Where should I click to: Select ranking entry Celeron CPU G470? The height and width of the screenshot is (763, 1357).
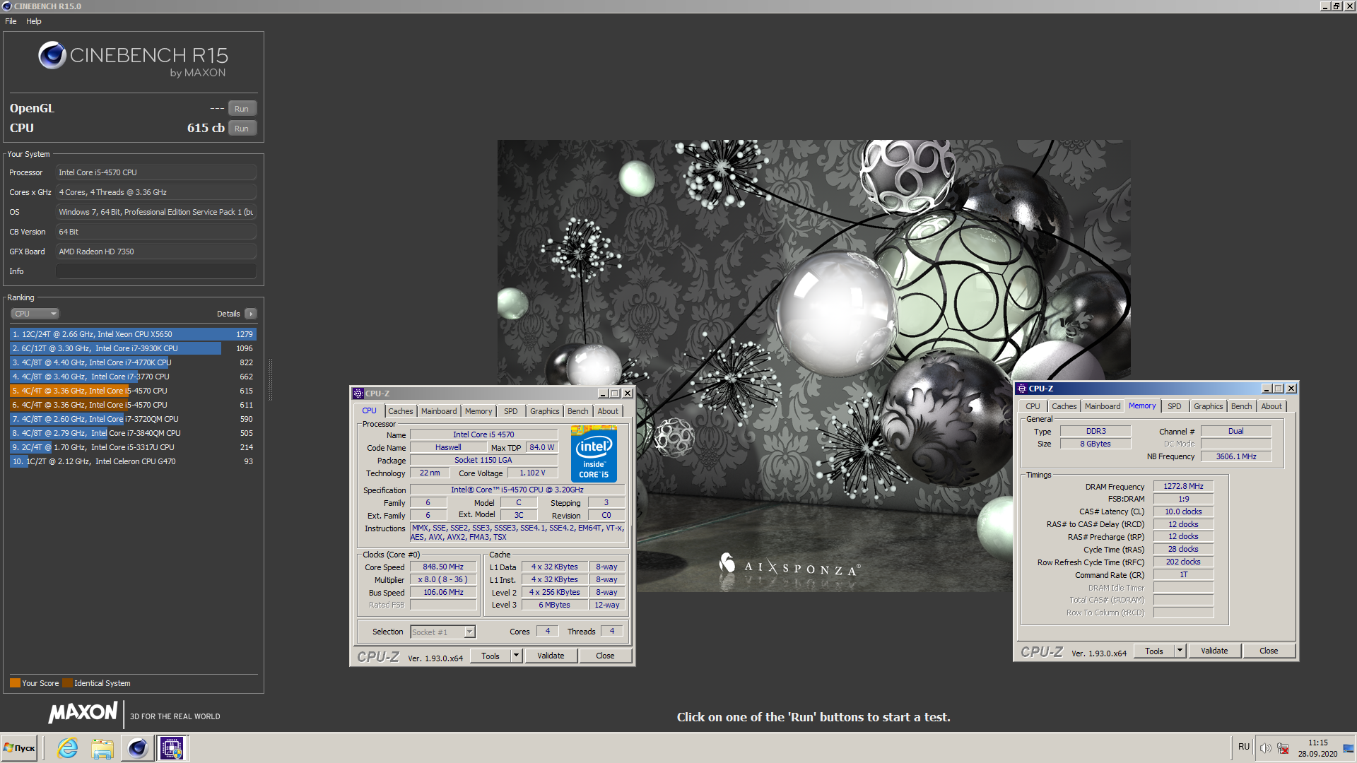(x=133, y=461)
